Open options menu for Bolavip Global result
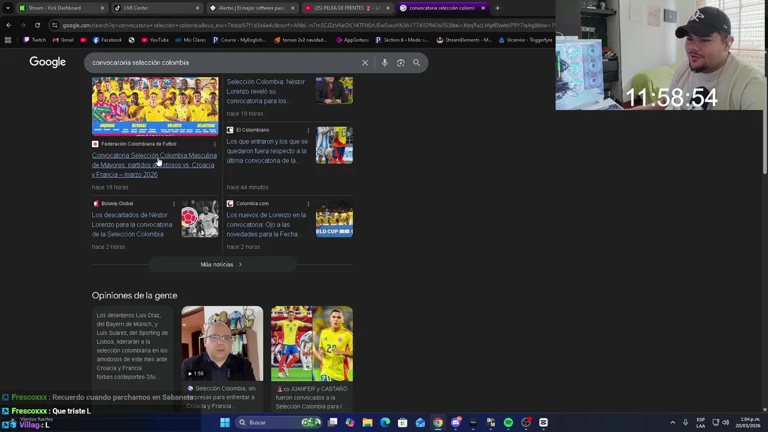768x432 pixels. (174, 204)
